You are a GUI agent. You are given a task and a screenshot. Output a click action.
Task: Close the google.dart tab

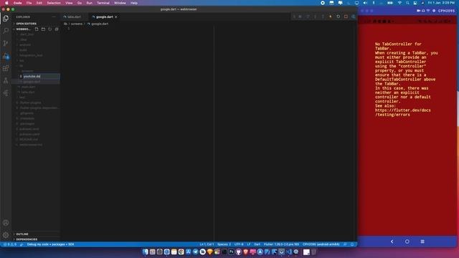click(116, 17)
